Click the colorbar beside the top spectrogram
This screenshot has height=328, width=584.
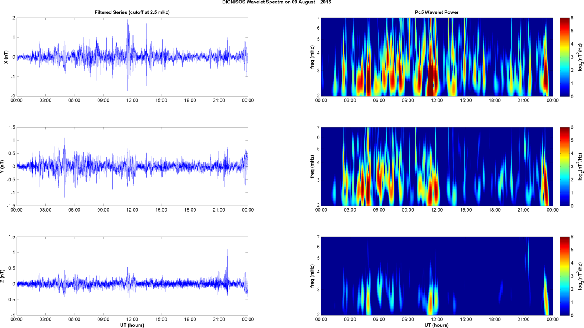[565, 57]
